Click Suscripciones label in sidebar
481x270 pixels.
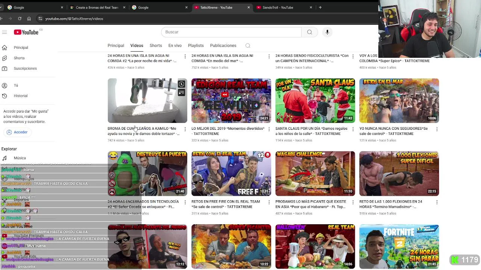pyautogui.click(x=25, y=69)
